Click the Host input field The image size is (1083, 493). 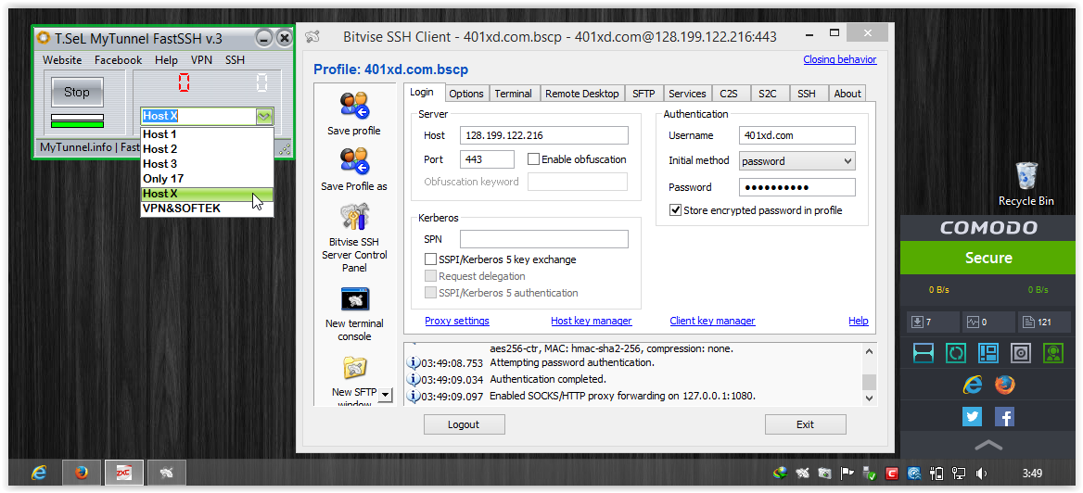coord(544,135)
